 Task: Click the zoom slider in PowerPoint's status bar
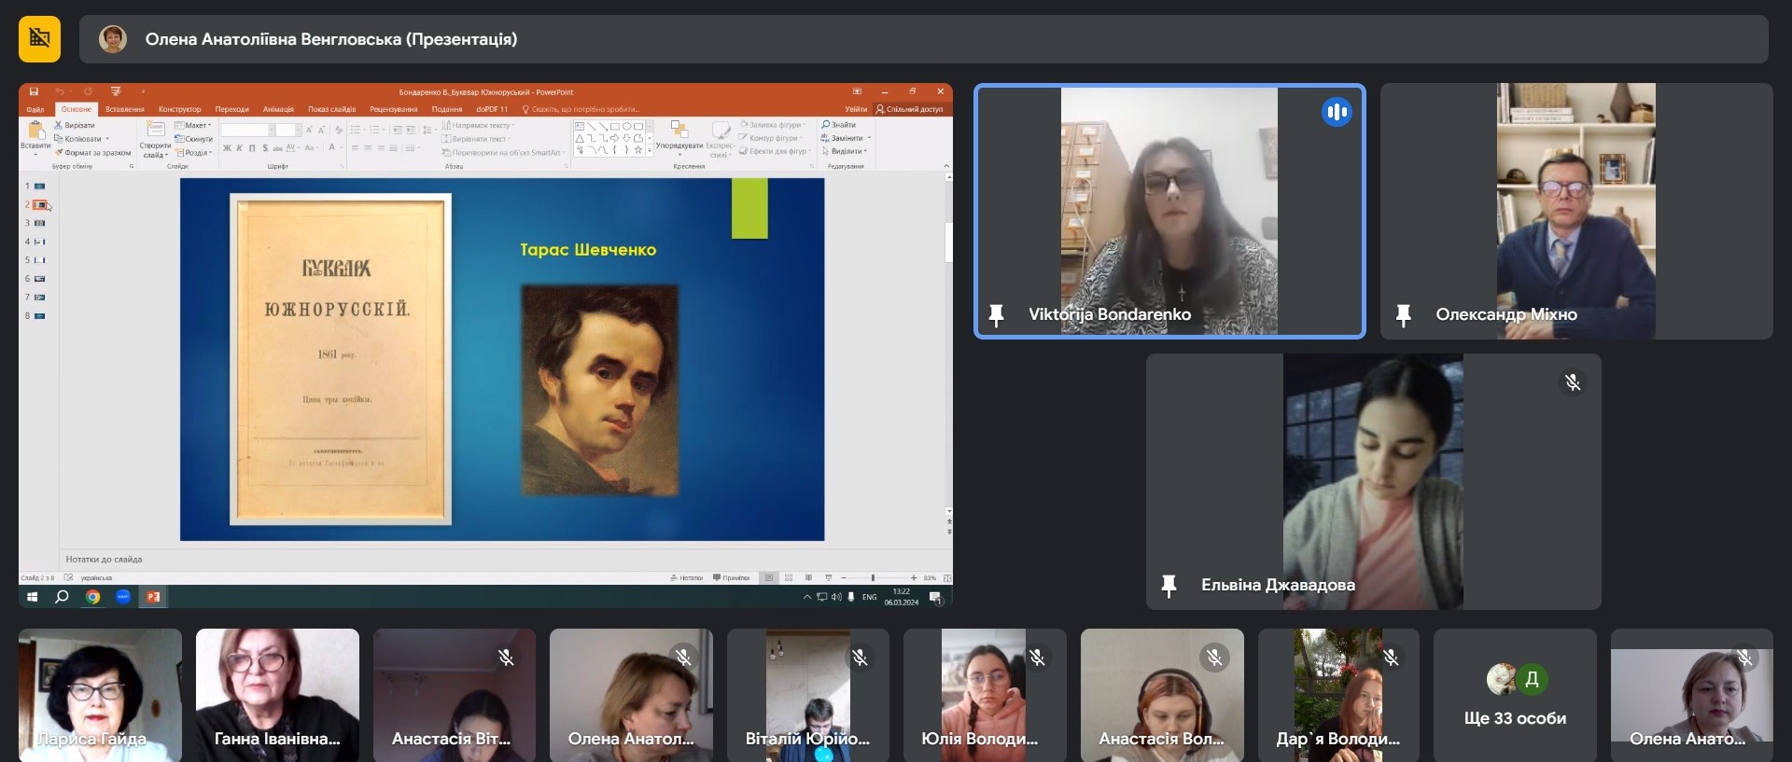point(873,578)
